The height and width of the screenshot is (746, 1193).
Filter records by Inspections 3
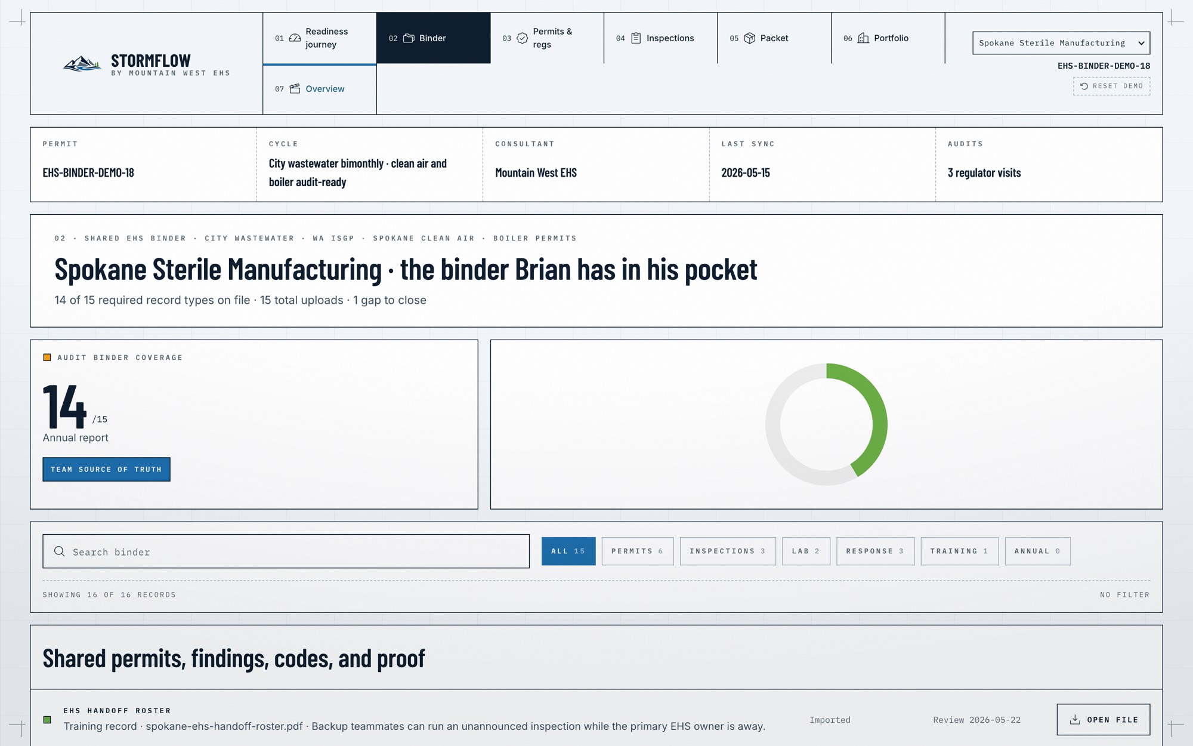tap(728, 551)
